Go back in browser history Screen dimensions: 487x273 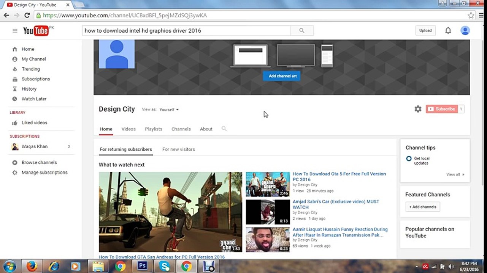point(6,16)
